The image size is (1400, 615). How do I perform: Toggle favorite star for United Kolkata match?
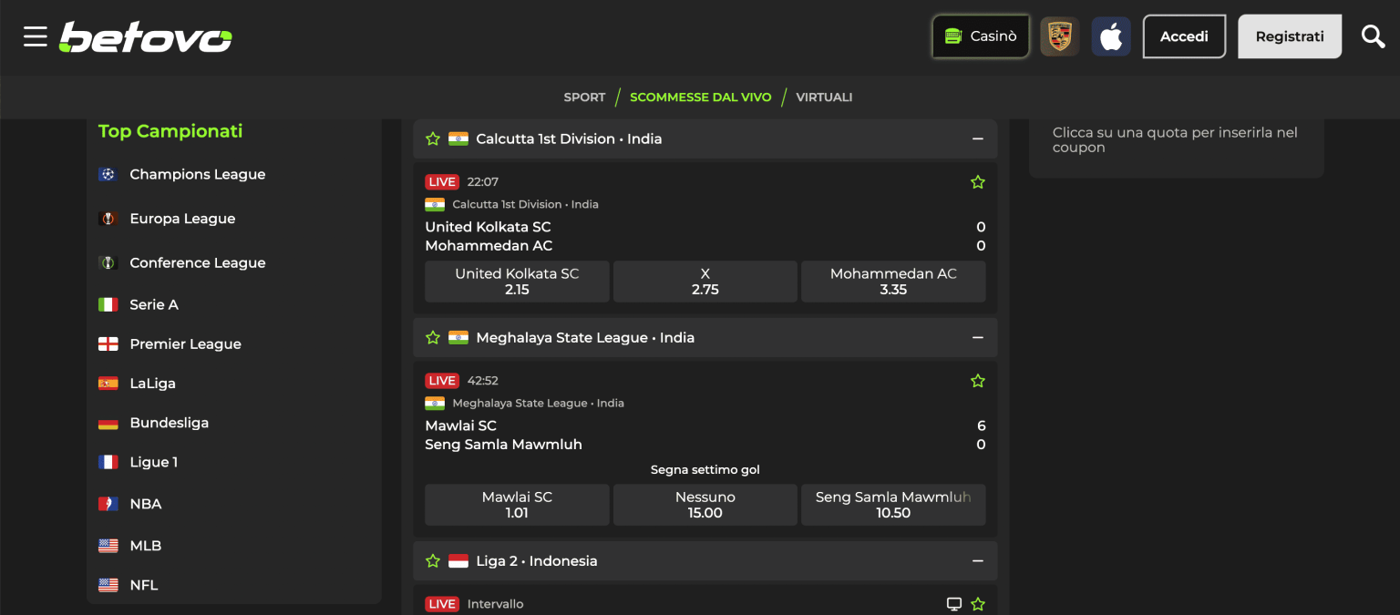pyautogui.click(x=978, y=182)
